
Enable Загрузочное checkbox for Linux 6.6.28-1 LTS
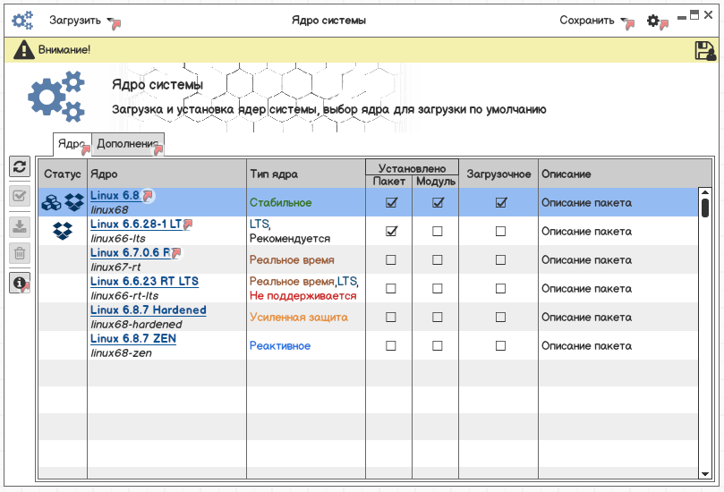(500, 232)
